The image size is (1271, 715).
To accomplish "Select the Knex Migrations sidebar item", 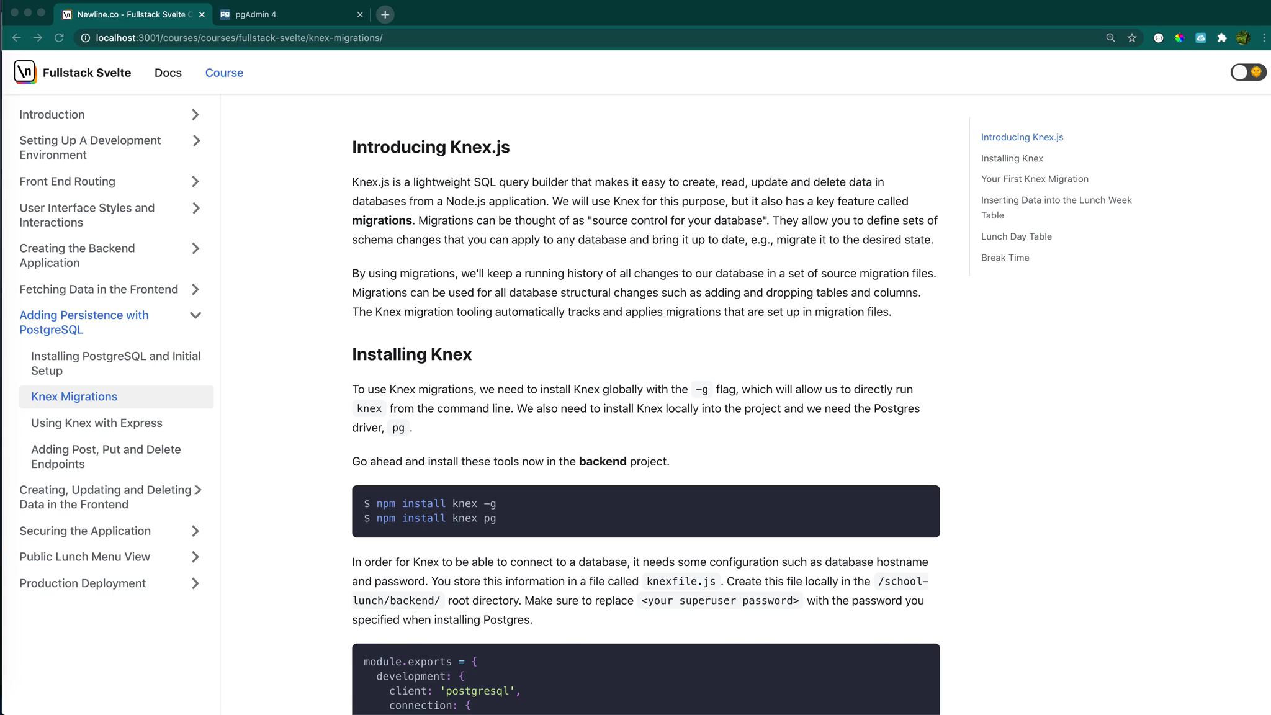I will point(74,395).
